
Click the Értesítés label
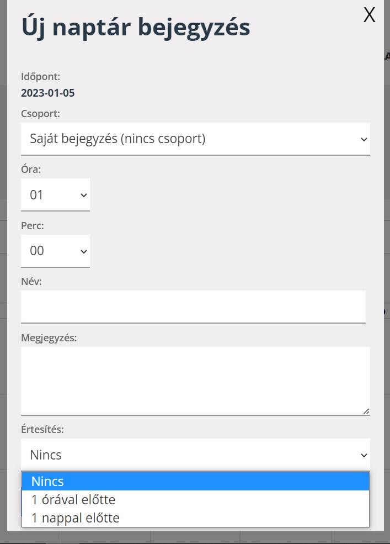[42, 429]
